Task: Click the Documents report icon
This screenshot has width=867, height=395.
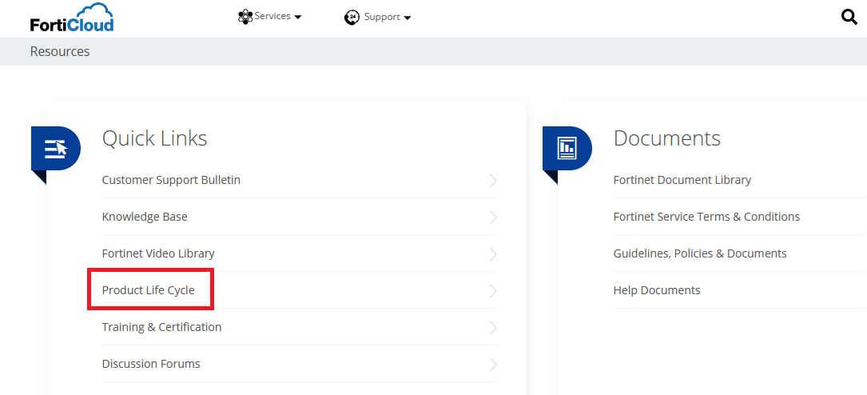Action: 567,149
